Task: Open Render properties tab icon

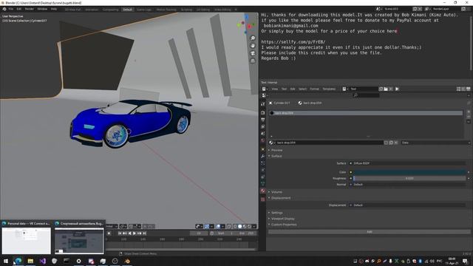Action: pyautogui.click(x=263, y=112)
